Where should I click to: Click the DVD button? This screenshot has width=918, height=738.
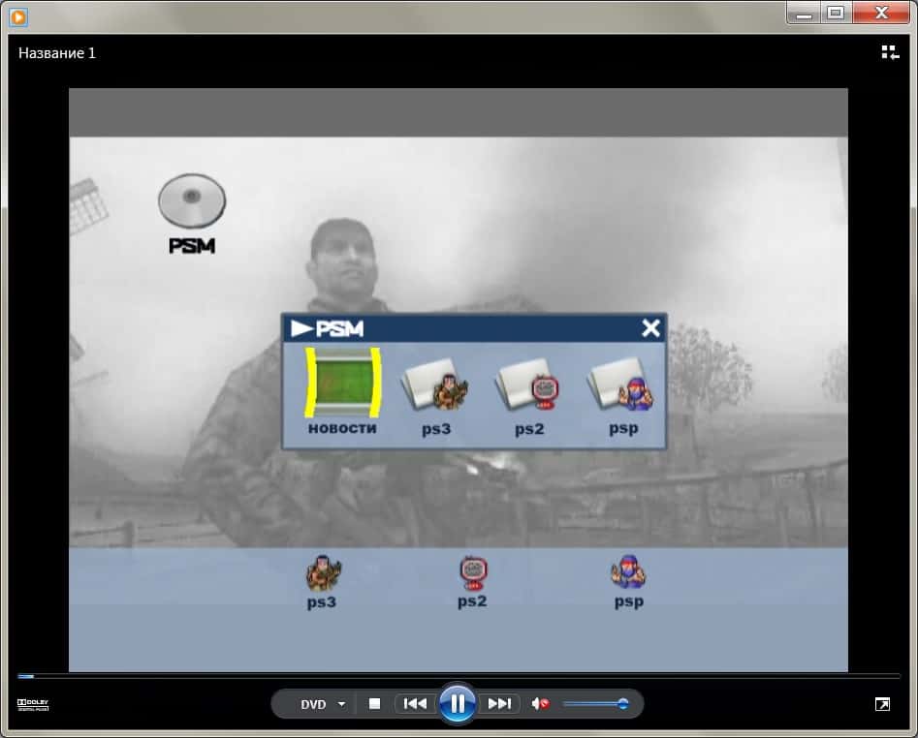pyautogui.click(x=313, y=704)
